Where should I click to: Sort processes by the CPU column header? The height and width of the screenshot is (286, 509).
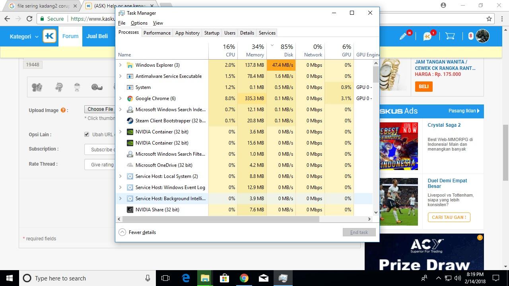[x=223, y=50]
